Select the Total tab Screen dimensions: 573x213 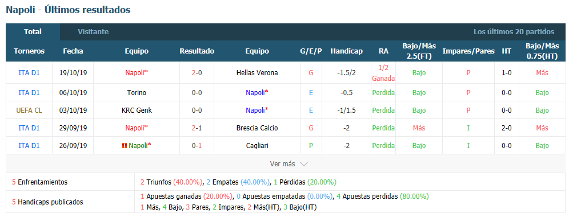33,32
